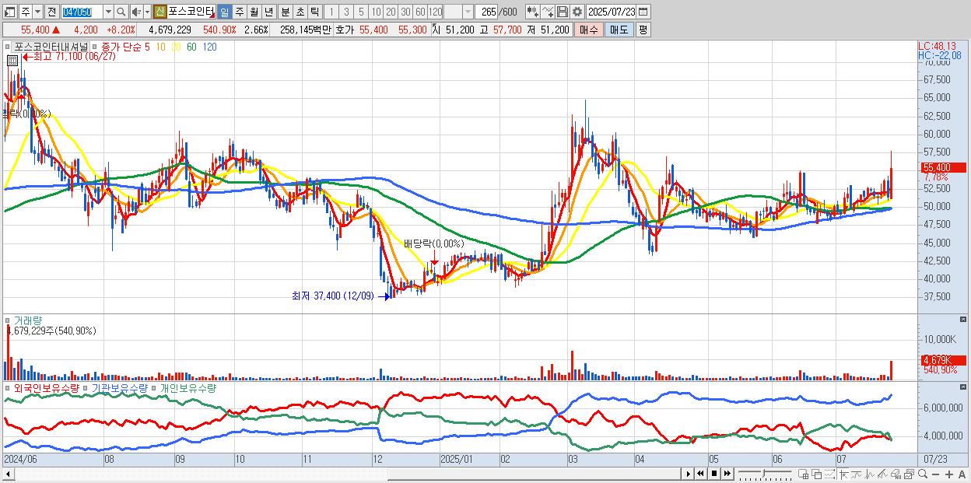Click the speaker sound icon
Viewport: 971px width, 483px height.
click(136, 12)
